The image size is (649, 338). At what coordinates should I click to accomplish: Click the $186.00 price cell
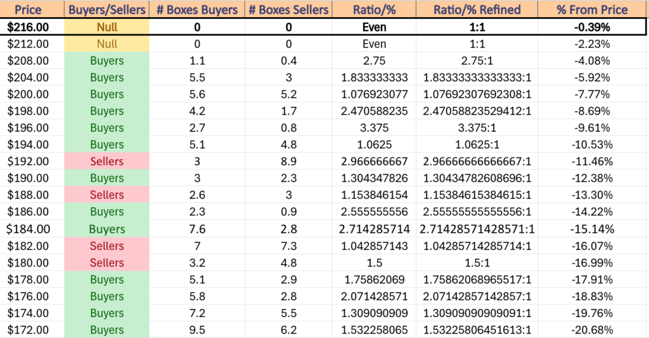coord(32,211)
